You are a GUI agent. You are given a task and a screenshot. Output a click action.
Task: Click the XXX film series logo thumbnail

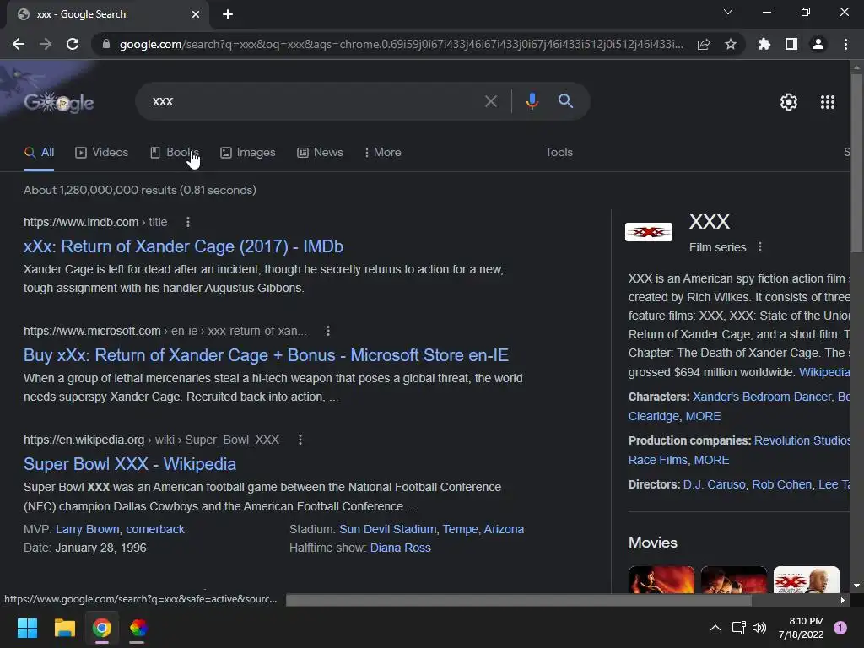click(649, 232)
